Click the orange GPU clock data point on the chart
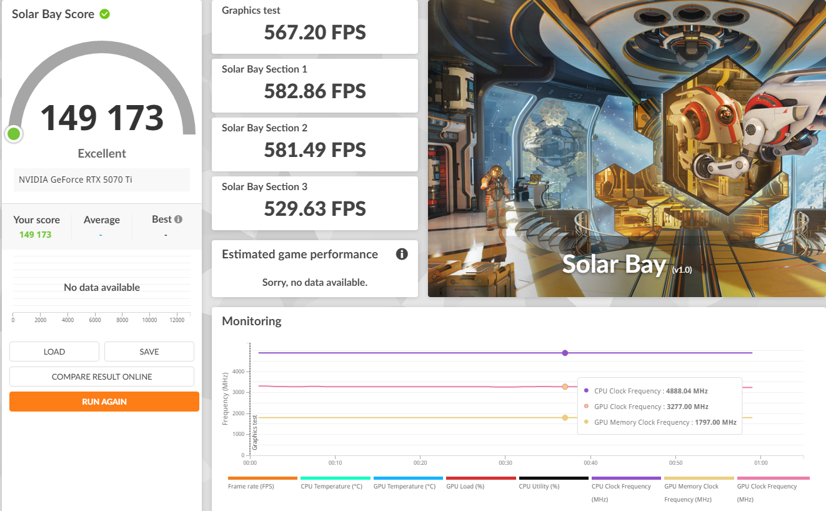The image size is (826, 511). pos(565,387)
